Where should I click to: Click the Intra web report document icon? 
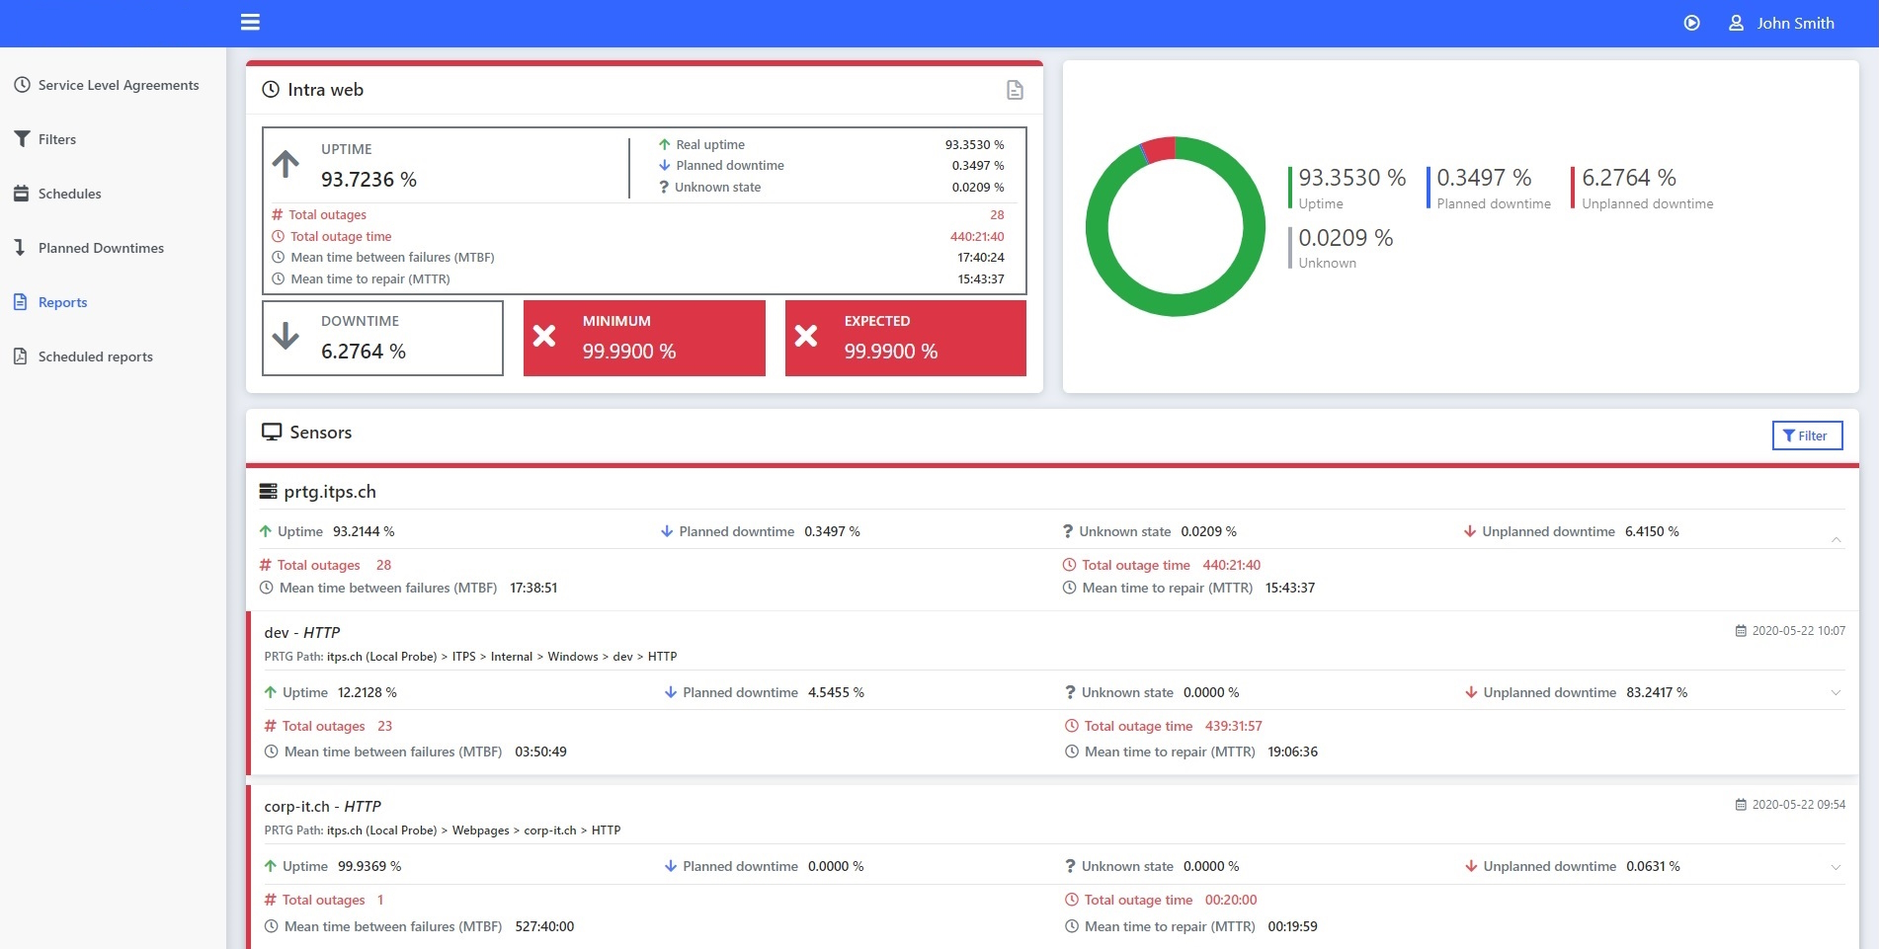point(1015,90)
